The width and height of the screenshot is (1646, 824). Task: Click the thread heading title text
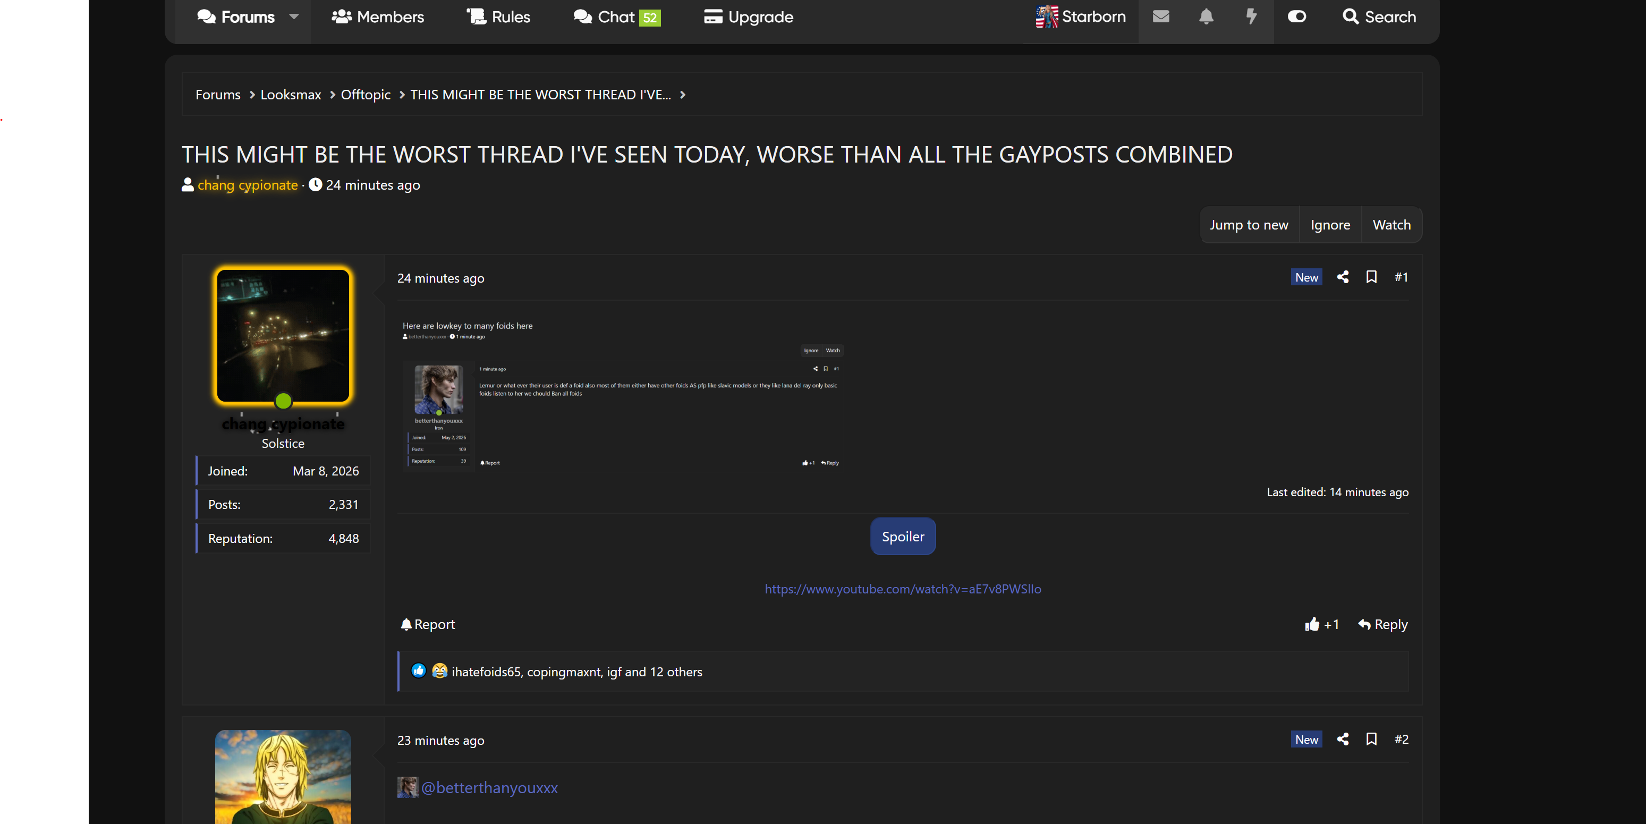tap(707, 155)
